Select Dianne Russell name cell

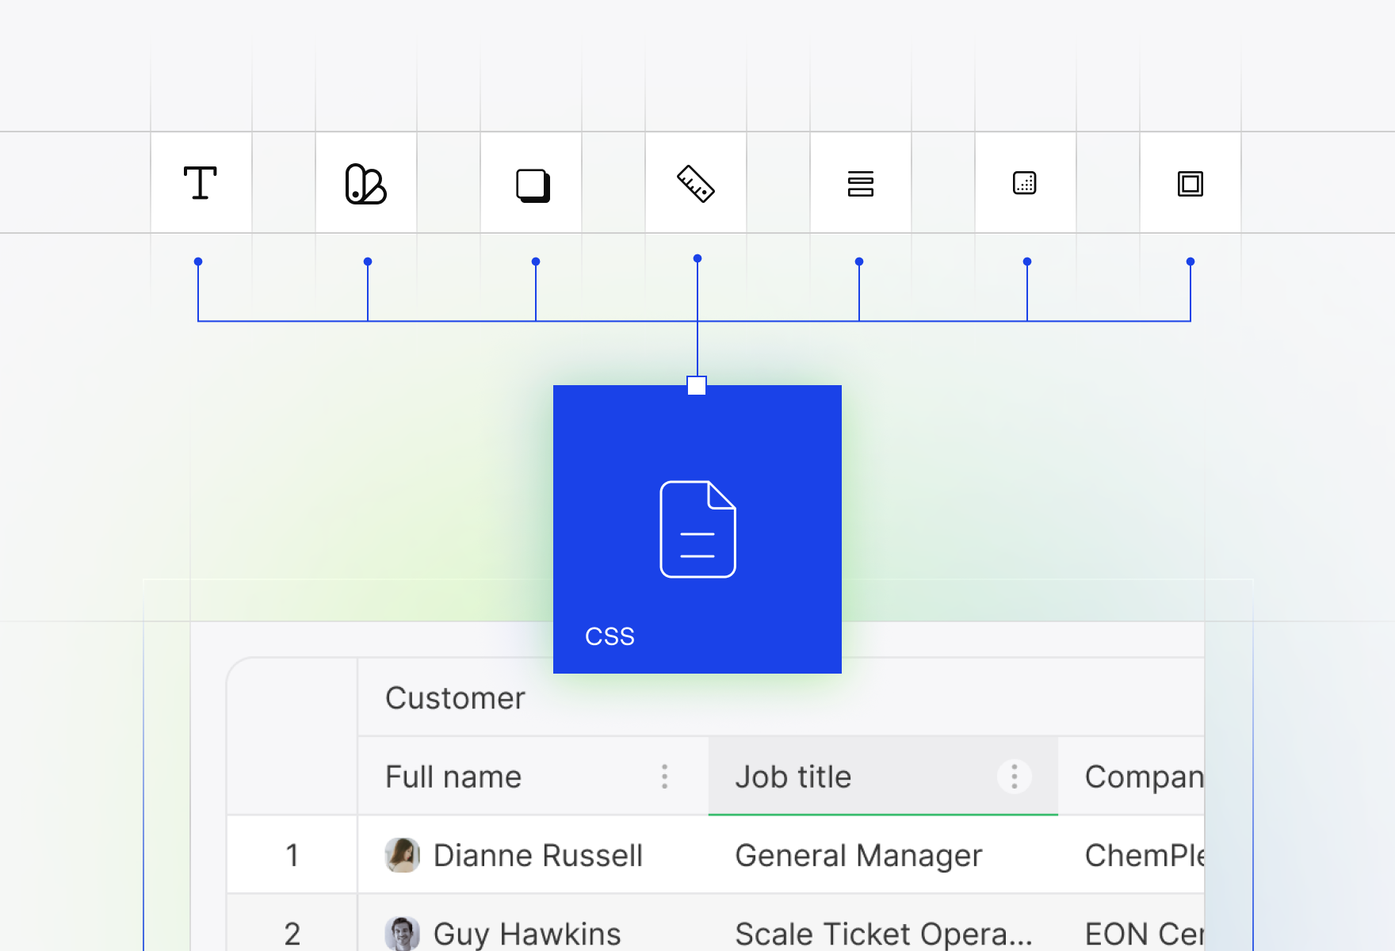coord(533,855)
